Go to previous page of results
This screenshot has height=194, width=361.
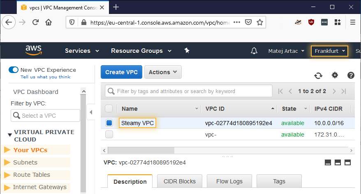pos(290,91)
